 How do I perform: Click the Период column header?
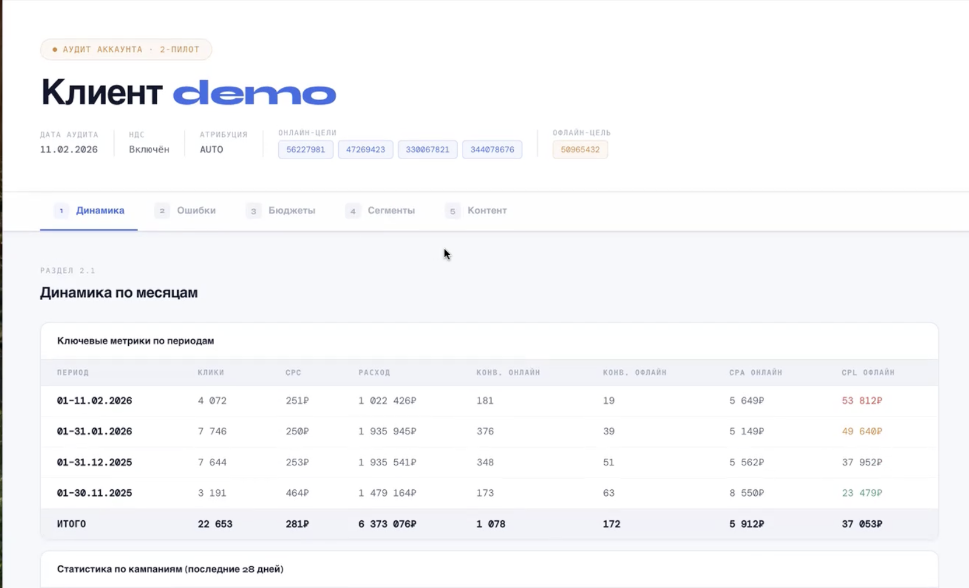coord(73,372)
